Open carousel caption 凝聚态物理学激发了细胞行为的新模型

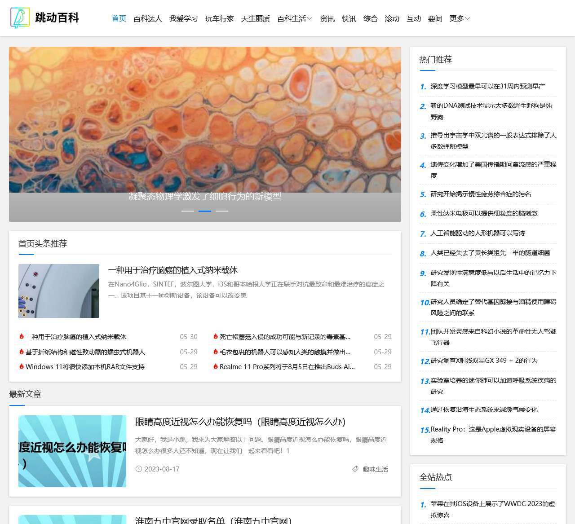click(205, 196)
